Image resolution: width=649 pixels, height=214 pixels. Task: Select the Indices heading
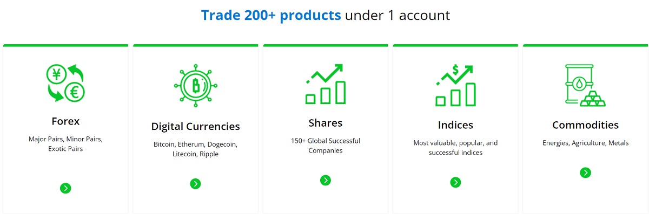click(455, 125)
